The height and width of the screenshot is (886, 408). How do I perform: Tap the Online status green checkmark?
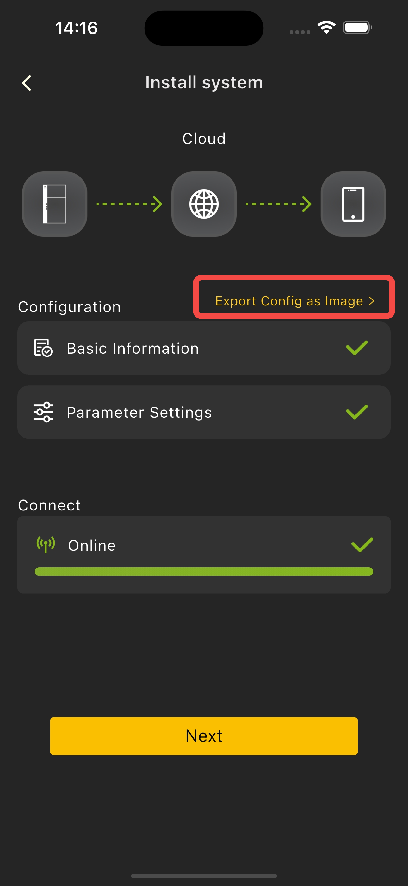click(362, 545)
